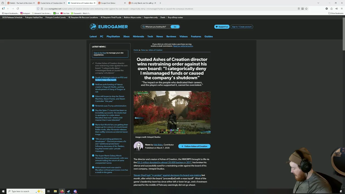Open the Valve Steam Machine news item
Viewport: 345px width, 194px height.
point(110,99)
